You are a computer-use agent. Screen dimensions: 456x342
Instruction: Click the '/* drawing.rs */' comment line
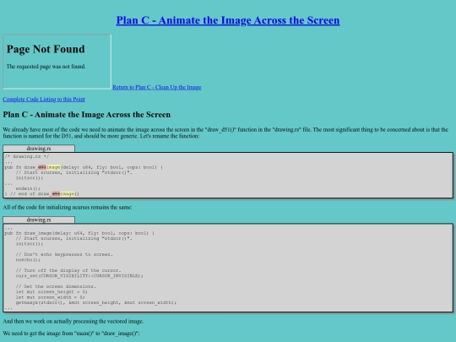coord(27,156)
